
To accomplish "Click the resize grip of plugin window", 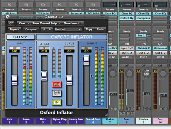I will (106, 115).
